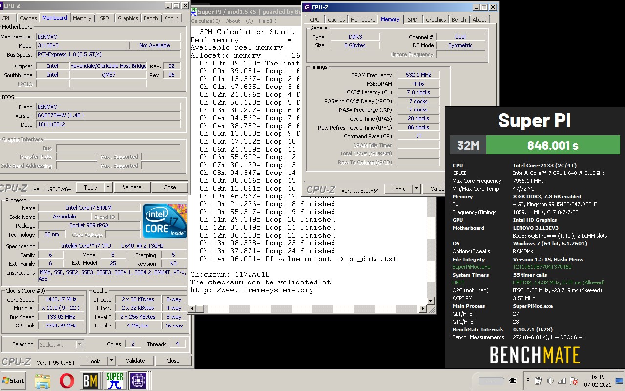
Task: Click the BIOS Version field 6QET70WW (1.40)
Action: [x=108, y=115]
